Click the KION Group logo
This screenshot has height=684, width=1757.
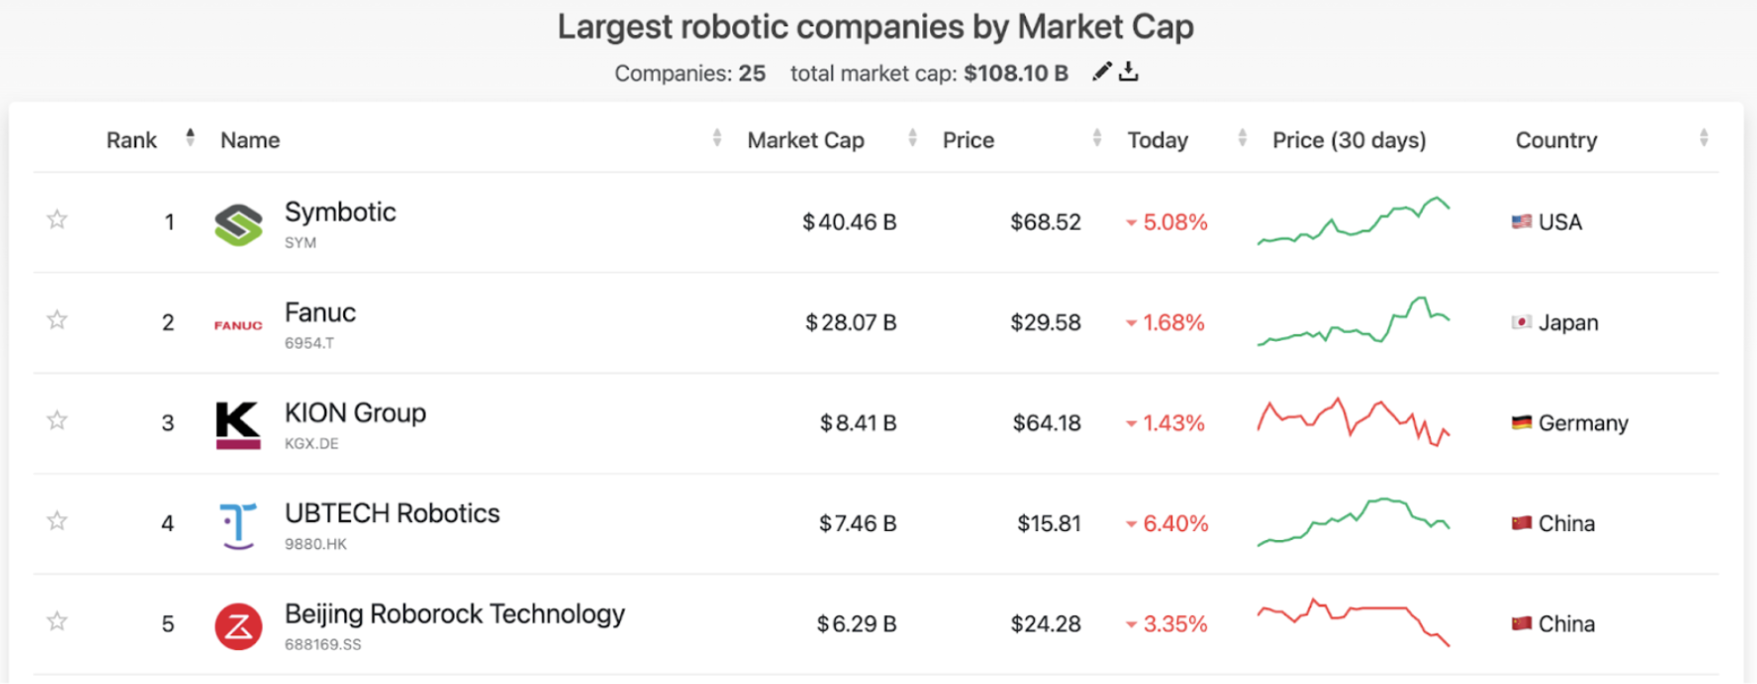point(239,425)
